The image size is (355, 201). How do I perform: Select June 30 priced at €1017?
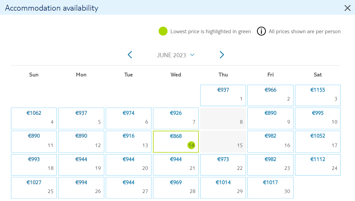(x=270, y=188)
